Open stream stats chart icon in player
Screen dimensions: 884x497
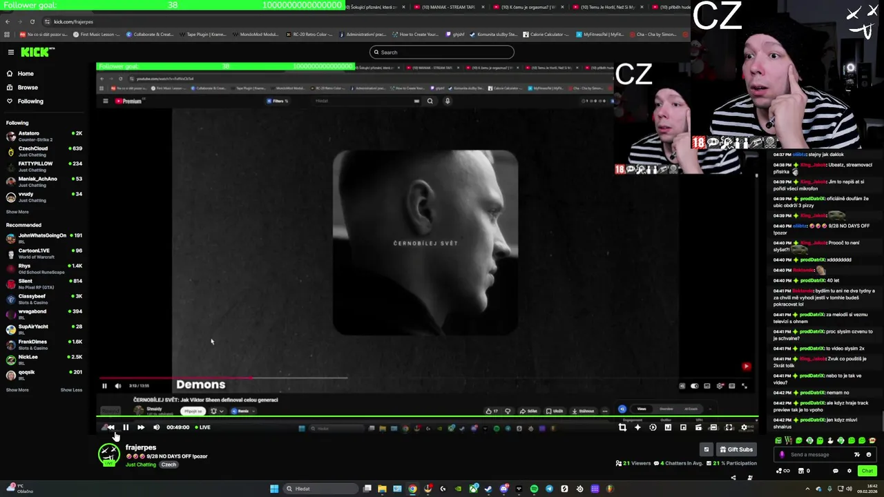(x=668, y=428)
